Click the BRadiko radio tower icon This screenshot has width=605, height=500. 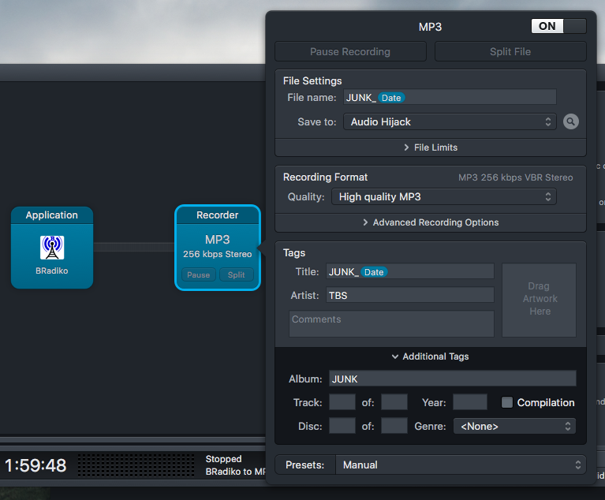[x=52, y=248]
